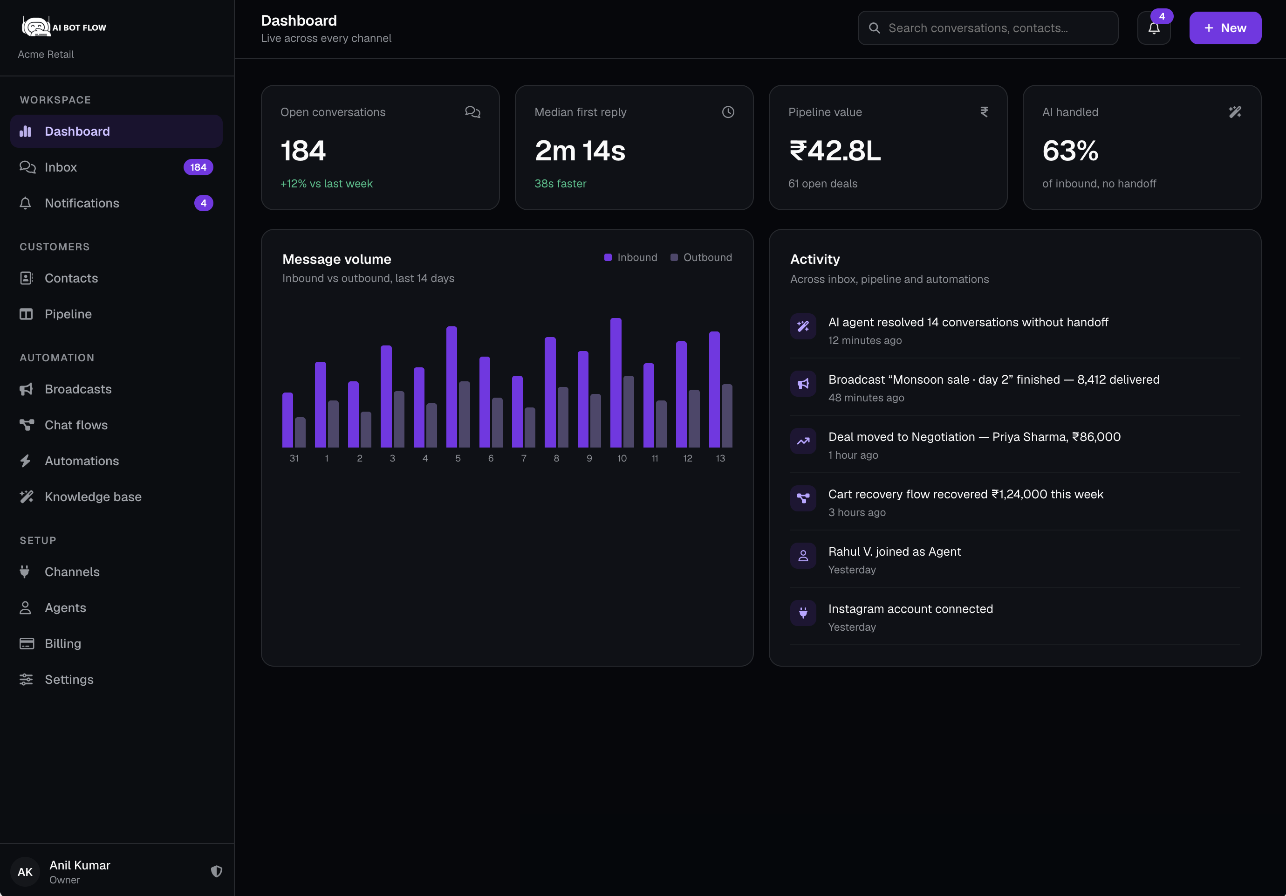Click the 63% AI handled value
Screen dimensions: 1286x896
click(1070, 151)
